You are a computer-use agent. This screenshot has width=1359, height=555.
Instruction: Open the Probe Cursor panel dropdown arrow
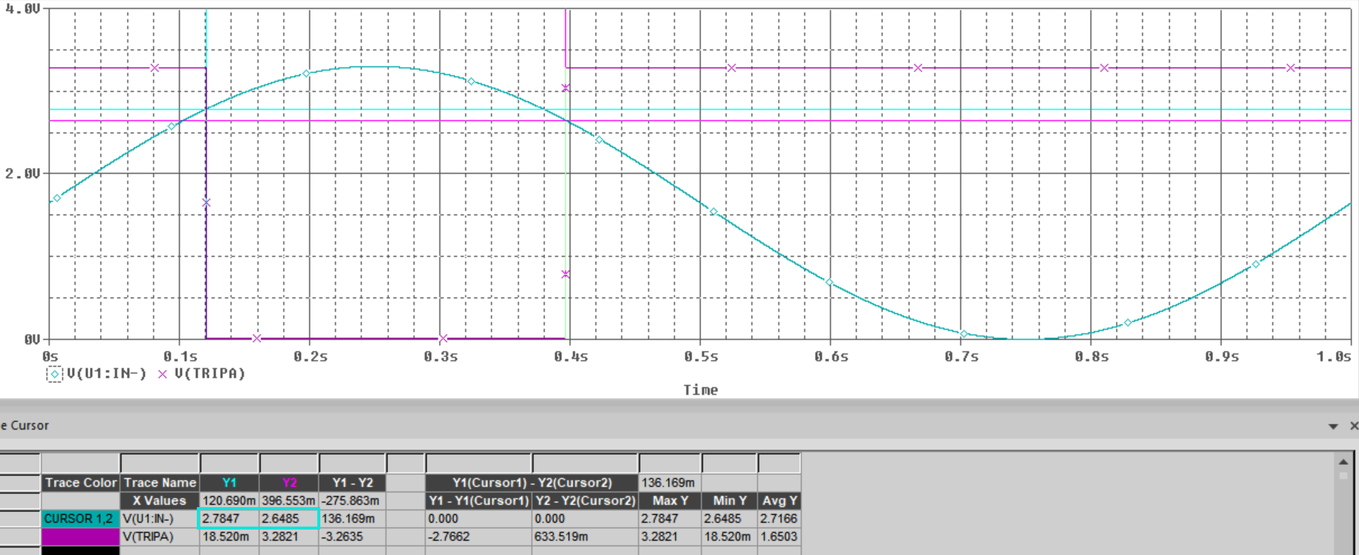(x=1333, y=426)
